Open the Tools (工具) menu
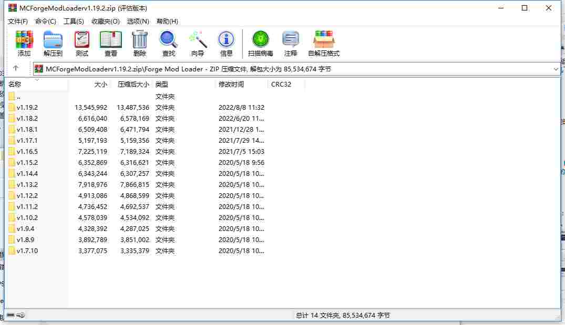This screenshot has width=565, height=325. tap(74, 21)
